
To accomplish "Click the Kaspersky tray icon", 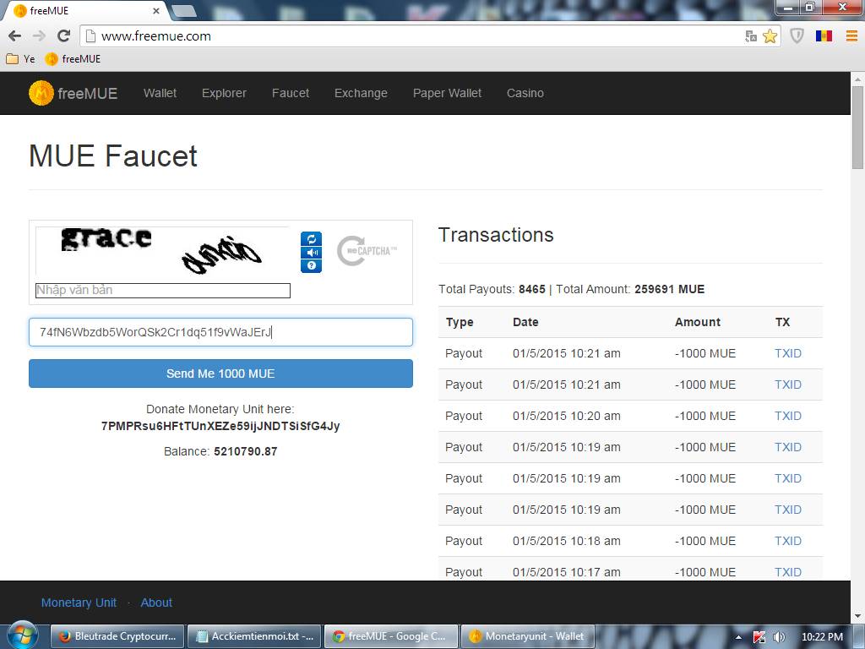I will pyautogui.click(x=759, y=637).
